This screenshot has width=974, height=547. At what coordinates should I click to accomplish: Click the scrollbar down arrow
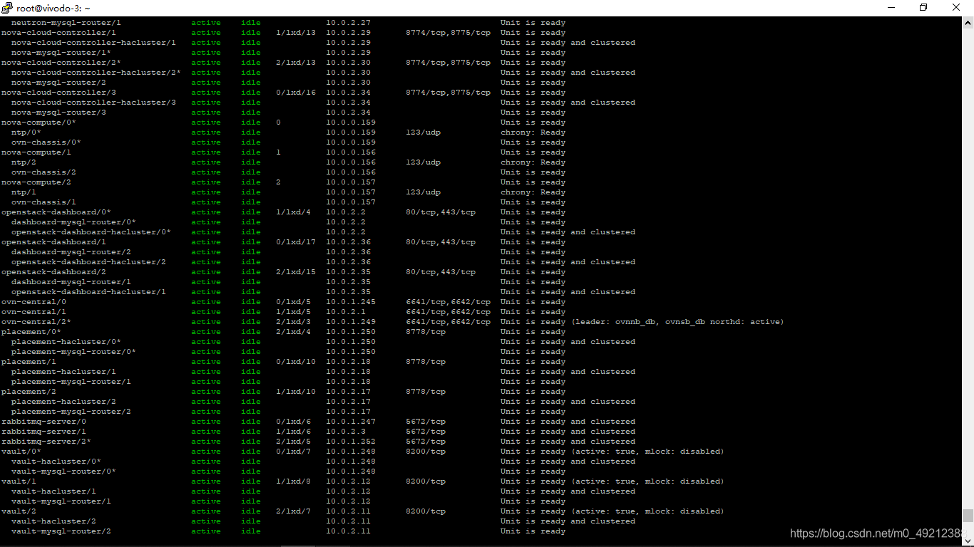pyautogui.click(x=968, y=541)
